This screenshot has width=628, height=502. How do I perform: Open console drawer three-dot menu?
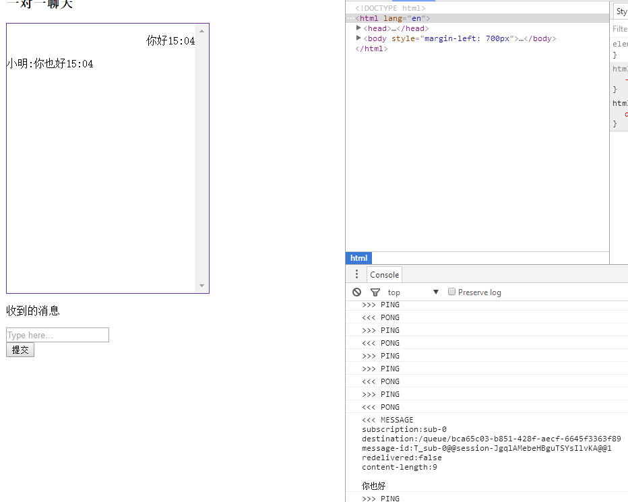[x=356, y=274]
